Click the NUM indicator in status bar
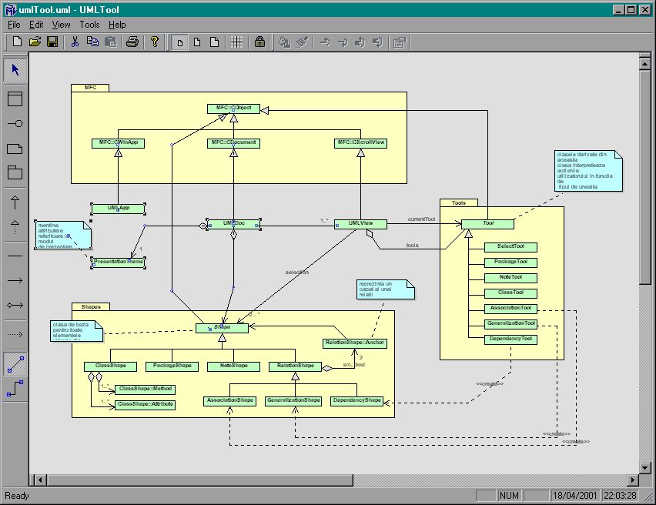 [x=509, y=495]
